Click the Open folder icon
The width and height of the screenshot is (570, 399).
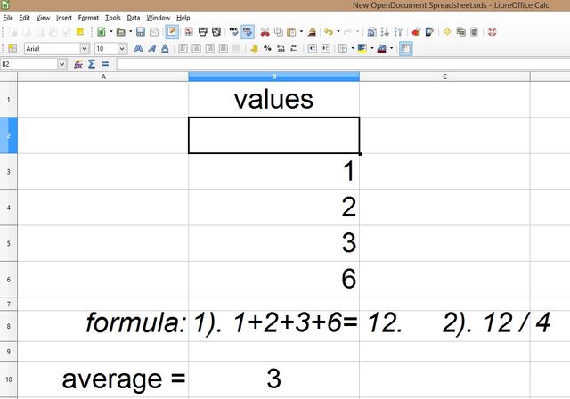(121, 32)
